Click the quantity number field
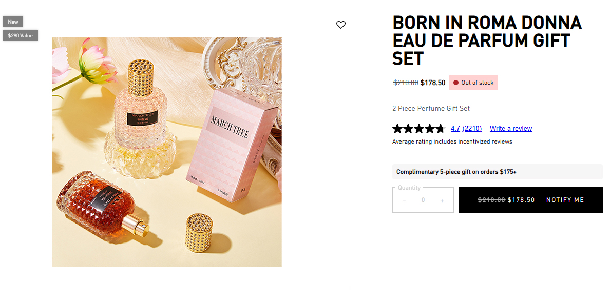 coord(423,200)
